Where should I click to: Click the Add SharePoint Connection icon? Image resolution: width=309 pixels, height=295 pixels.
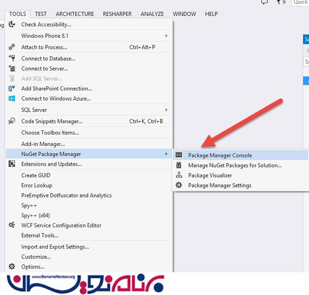(12, 88)
